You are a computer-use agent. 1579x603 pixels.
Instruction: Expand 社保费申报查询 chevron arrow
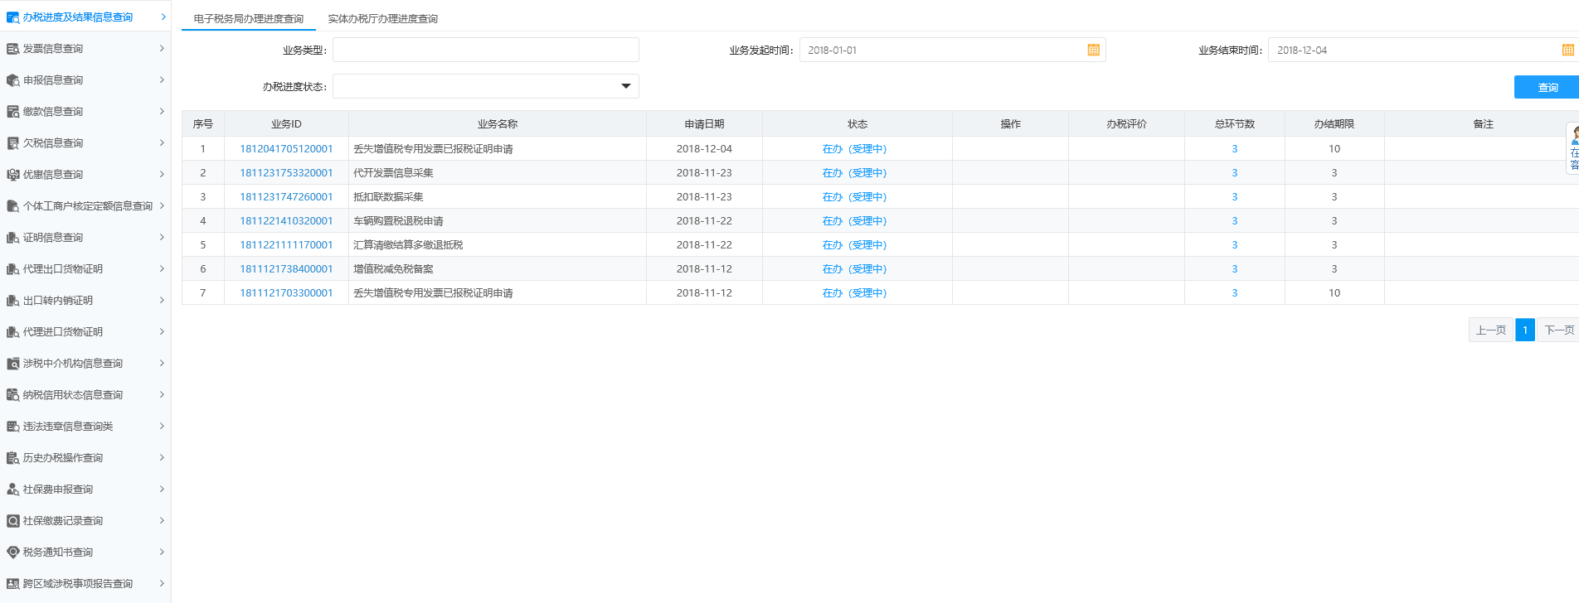coord(162,490)
